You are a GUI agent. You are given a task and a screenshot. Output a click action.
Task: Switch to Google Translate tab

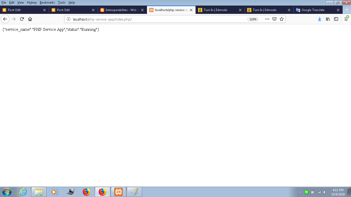click(318, 10)
